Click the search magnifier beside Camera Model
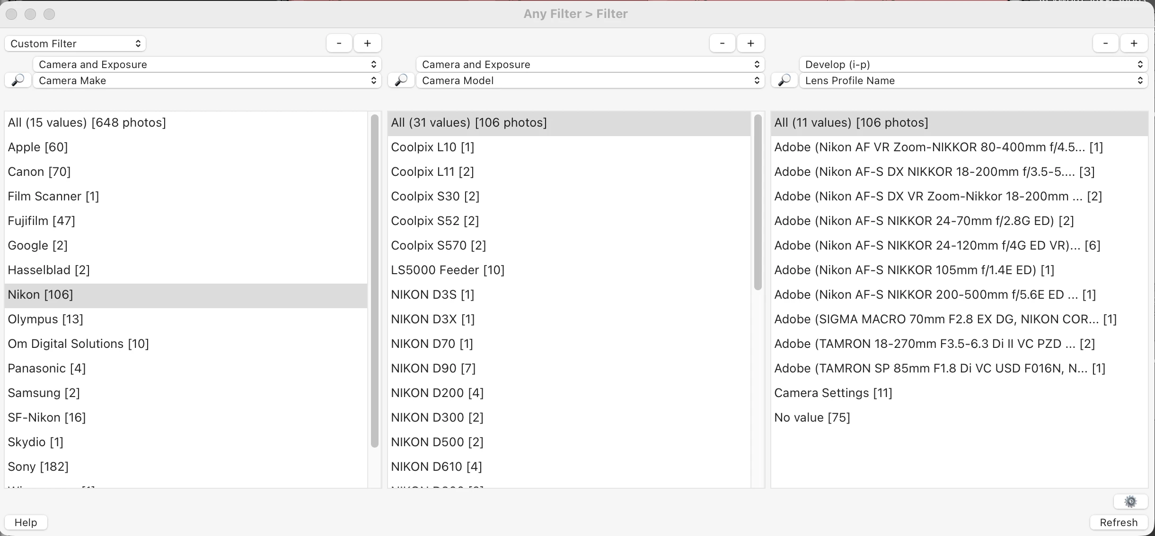Screen dimensions: 1155x536 coord(401,80)
